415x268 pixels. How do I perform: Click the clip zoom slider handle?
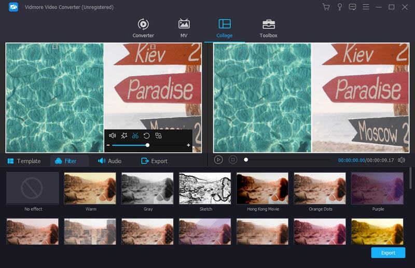[x=147, y=146]
